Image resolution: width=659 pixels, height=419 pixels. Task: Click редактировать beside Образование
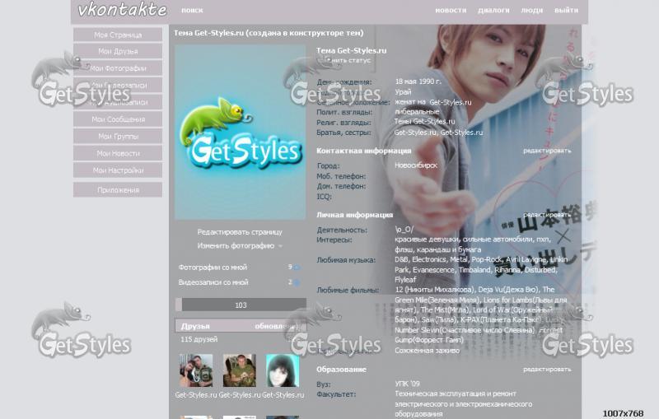(547, 370)
